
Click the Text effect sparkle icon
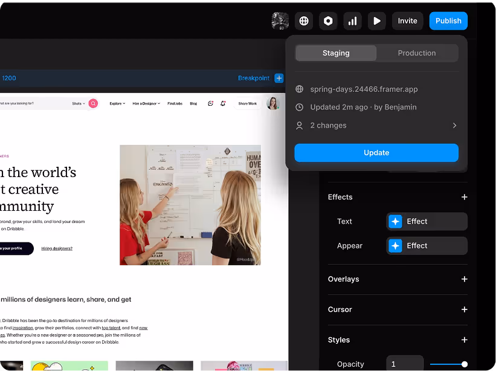(x=395, y=221)
